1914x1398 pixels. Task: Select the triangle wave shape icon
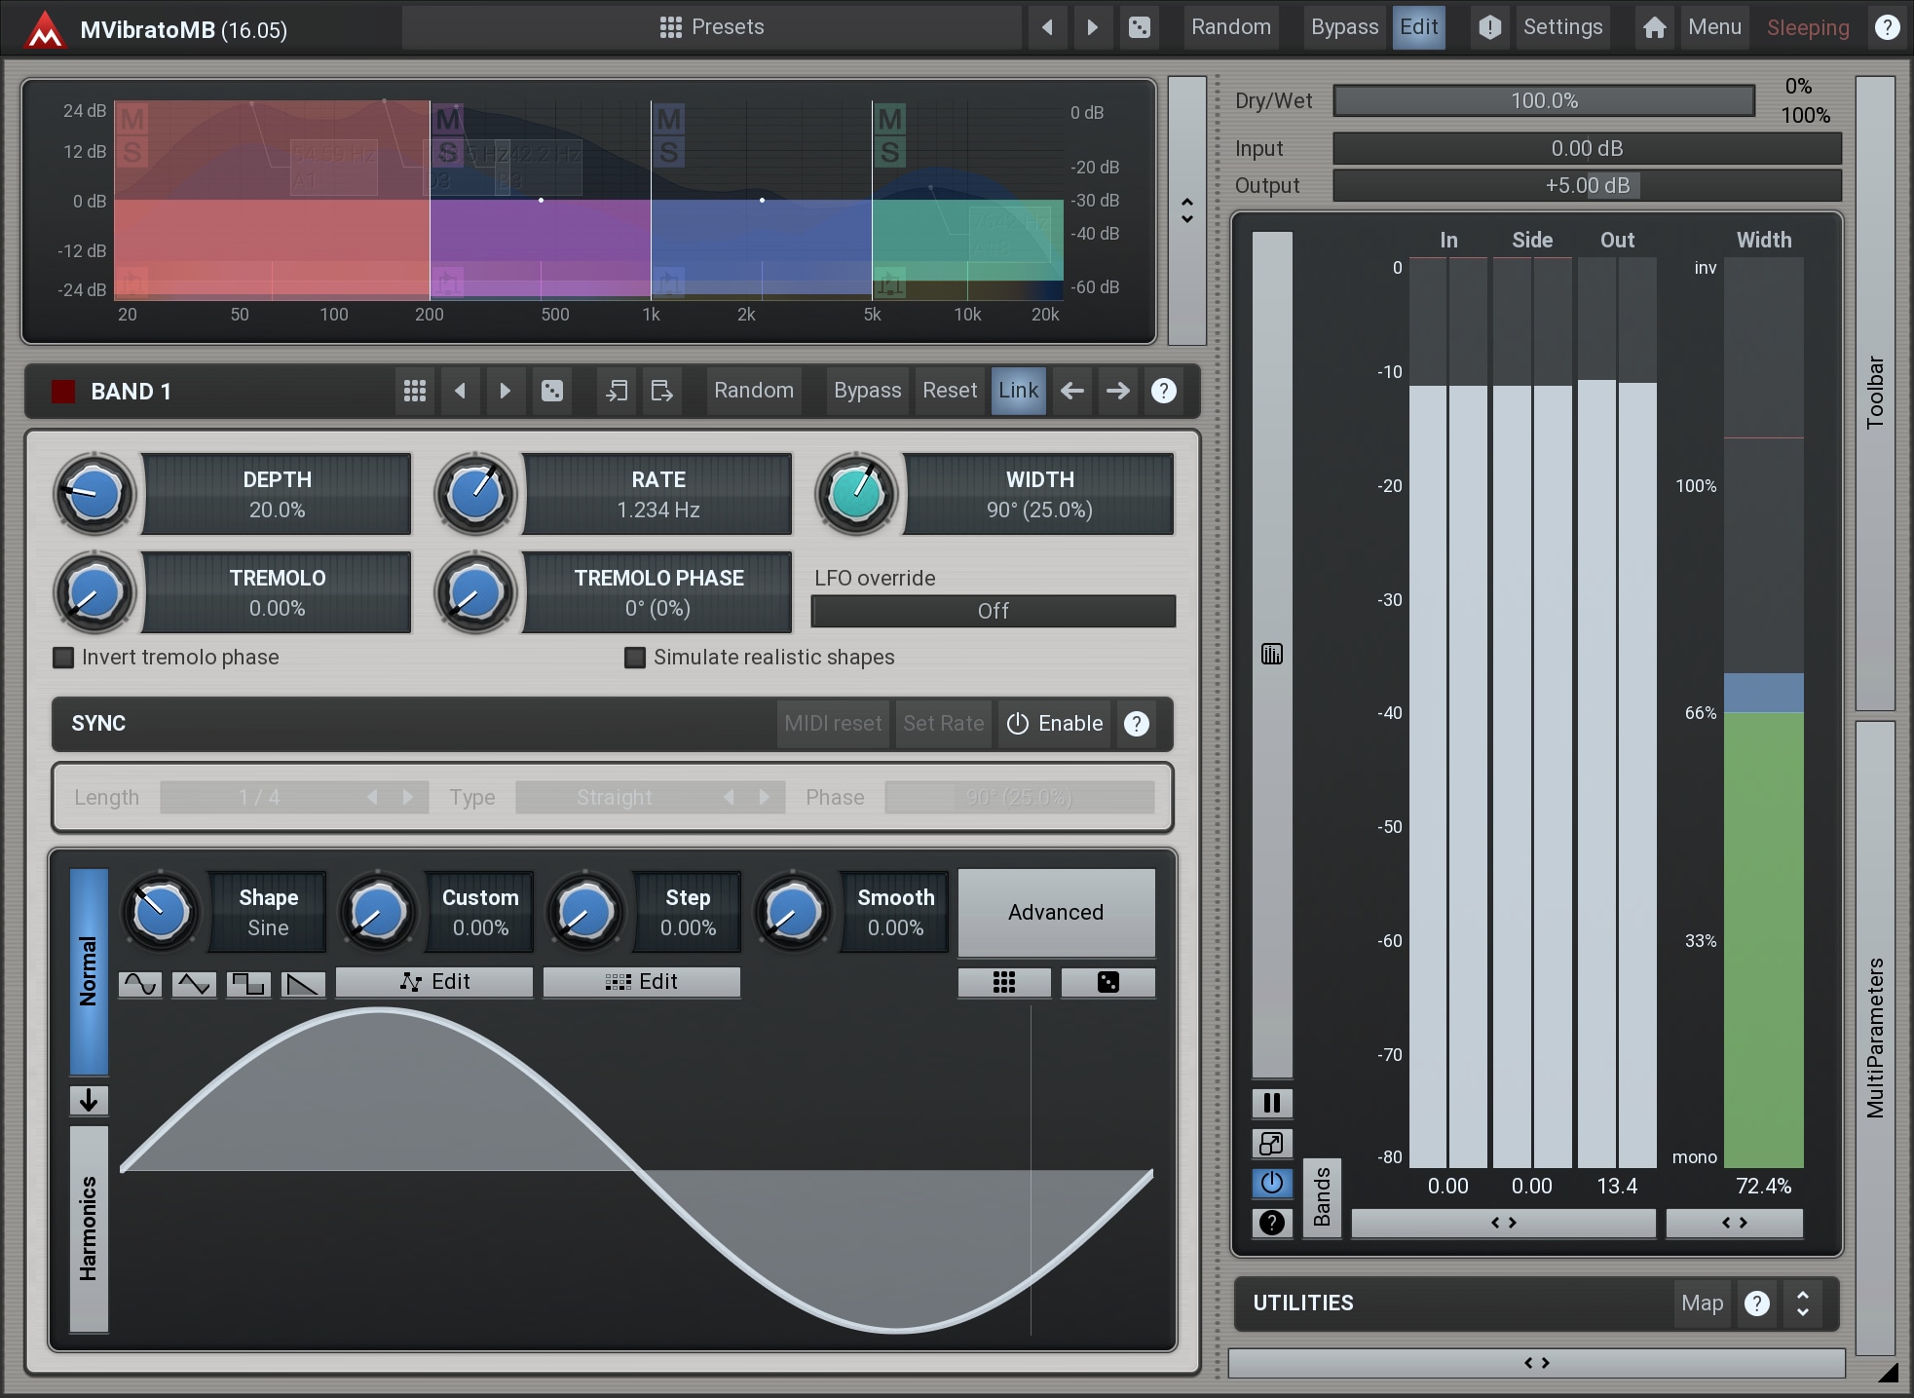tap(194, 984)
